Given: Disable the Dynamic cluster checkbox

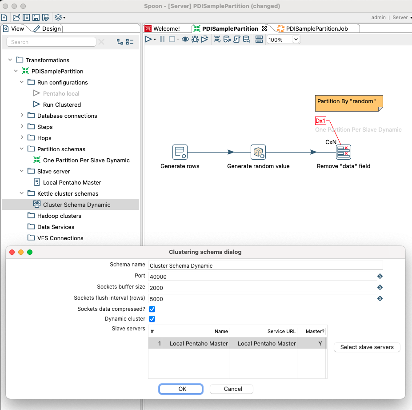Looking at the screenshot, I should [152, 319].
